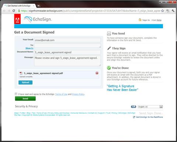The width and height of the screenshot is (177, 142).
Task: Close the Get Started with EchoSign tab
Action: click(x=34, y=6)
